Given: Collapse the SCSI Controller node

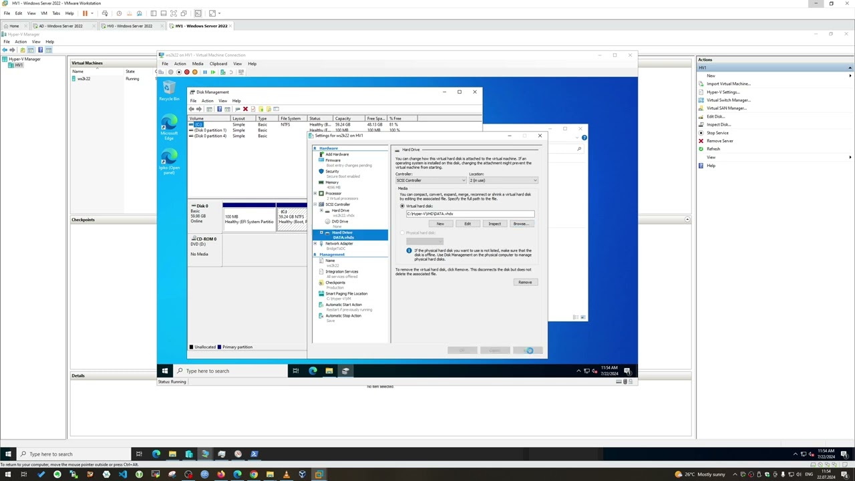Looking at the screenshot, I should point(315,204).
